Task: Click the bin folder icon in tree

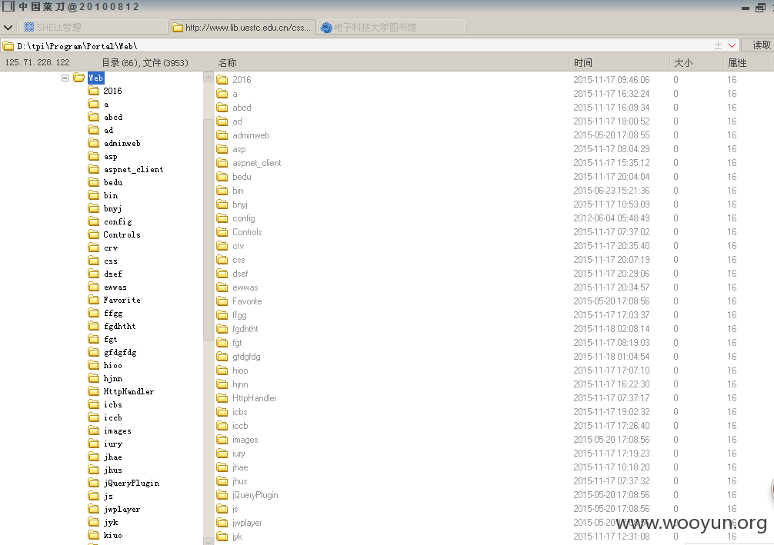Action: [94, 195]
